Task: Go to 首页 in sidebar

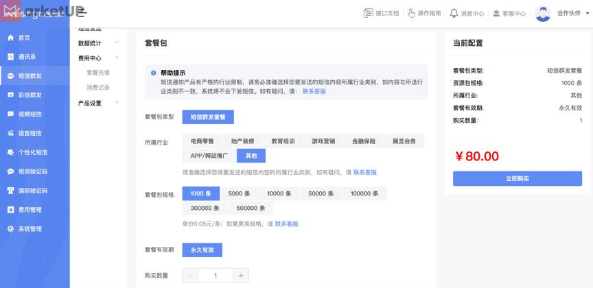Action: 35,38
